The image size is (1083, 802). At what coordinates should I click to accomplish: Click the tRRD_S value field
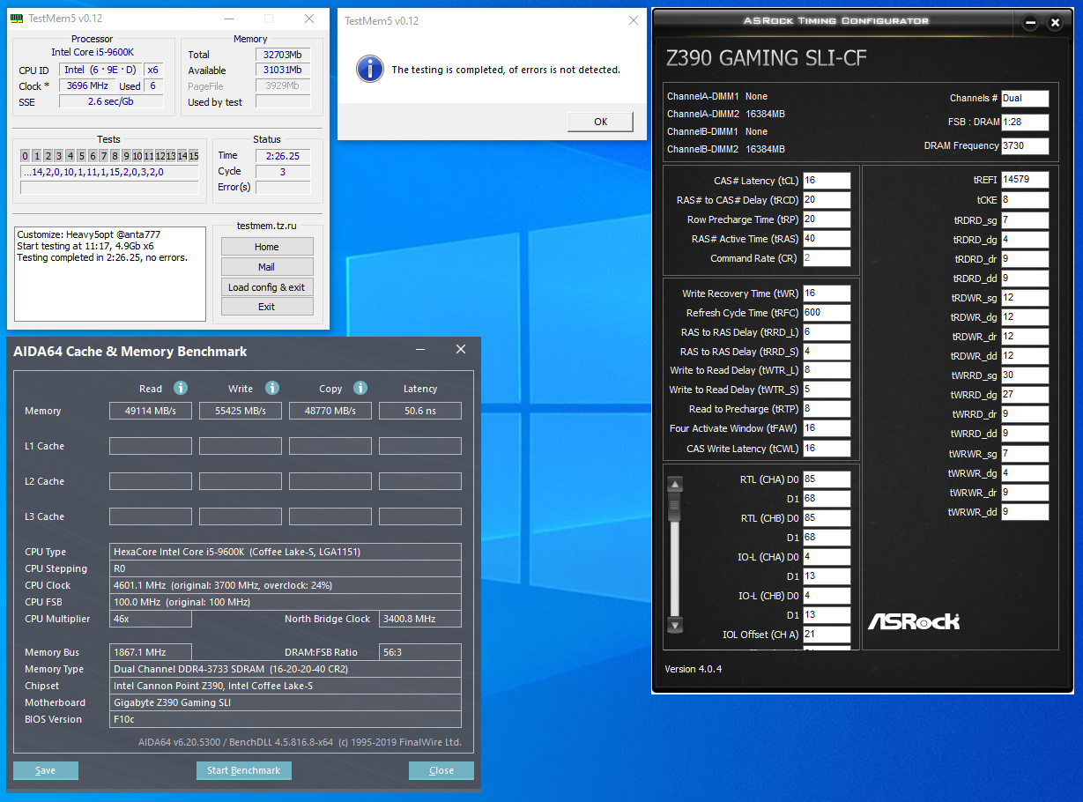(x=827, y=352)
